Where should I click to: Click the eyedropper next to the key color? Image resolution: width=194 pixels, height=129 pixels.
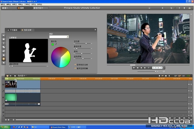click(x=56, y=44)
